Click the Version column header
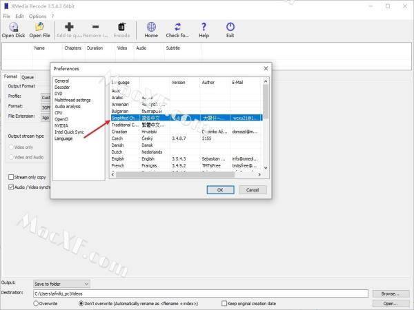 (x=185, y=83)
